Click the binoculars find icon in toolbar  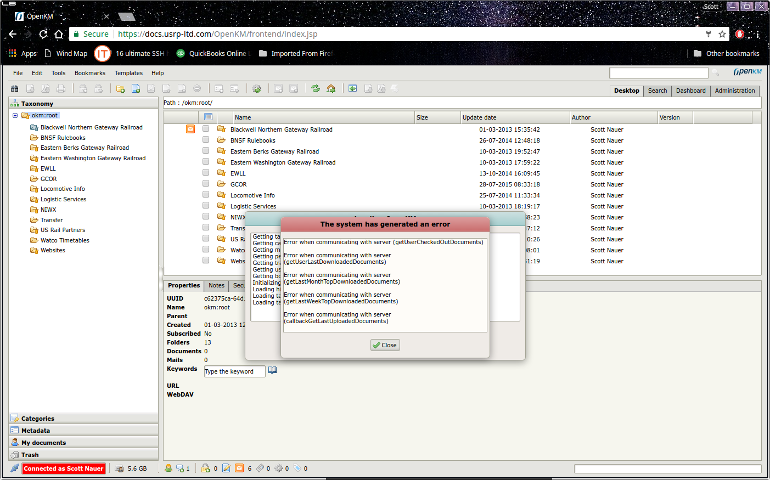tap(15, 89)
